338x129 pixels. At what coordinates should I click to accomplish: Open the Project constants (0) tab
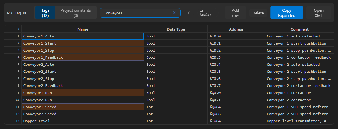tap(76, 13)
